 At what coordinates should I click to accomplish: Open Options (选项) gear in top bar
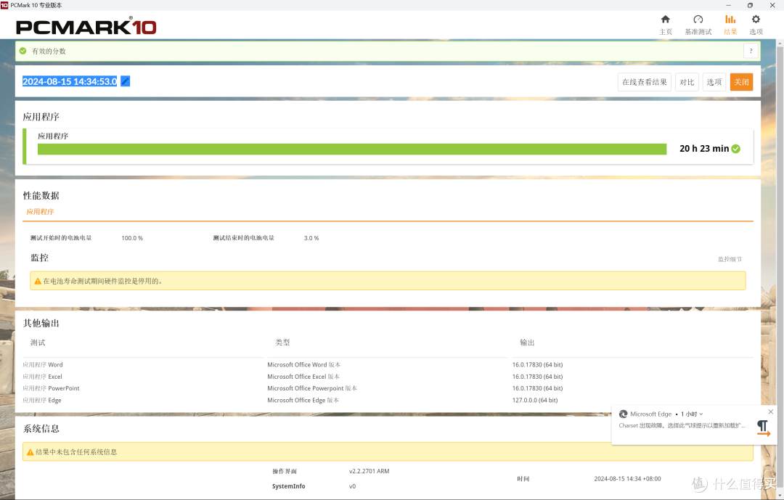pyautogui.click(x=756, y=25)
